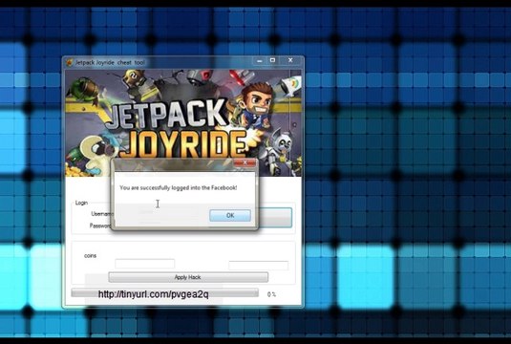
Task: Click the app icon in title bar
Action: (x=69, y=62)
